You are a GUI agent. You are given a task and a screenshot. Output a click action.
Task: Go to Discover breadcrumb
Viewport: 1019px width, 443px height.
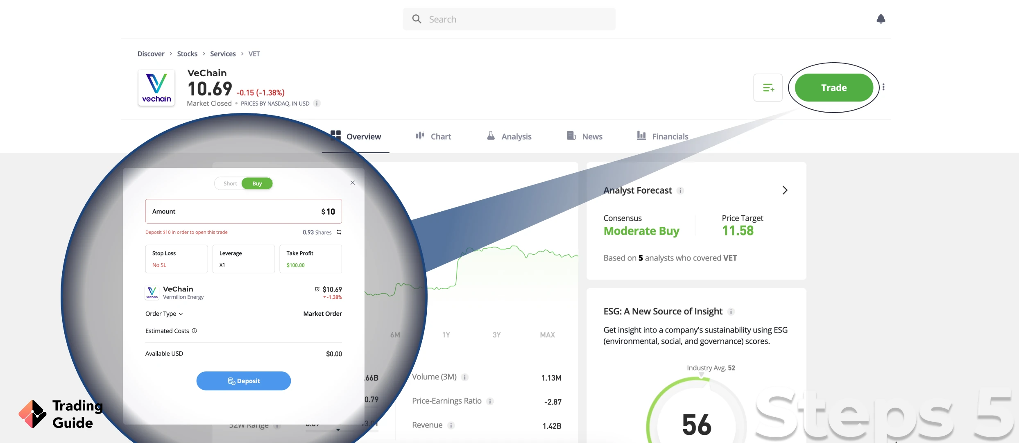coord(151,54)
